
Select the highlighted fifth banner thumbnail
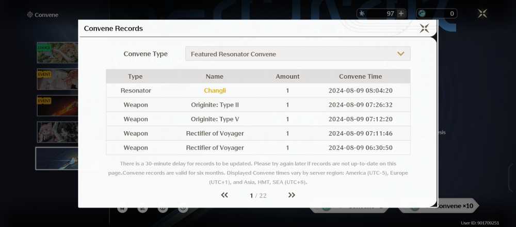57,159
